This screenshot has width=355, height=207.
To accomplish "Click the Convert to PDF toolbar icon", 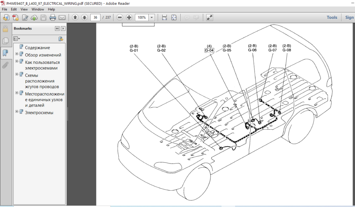I will click(x=15, y=17).
